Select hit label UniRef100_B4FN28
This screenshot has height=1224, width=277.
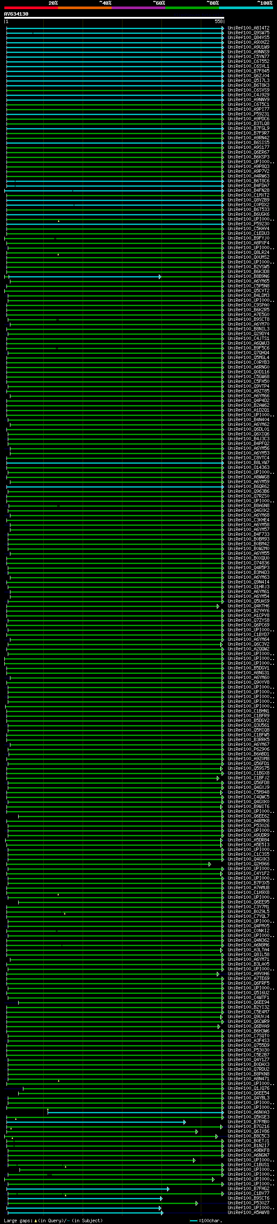coord(248,190)
